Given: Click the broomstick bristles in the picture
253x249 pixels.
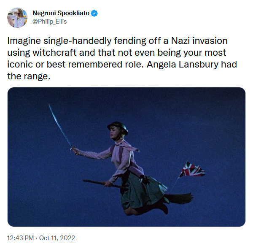Looking at the screenshot, I should click(178, 197).
